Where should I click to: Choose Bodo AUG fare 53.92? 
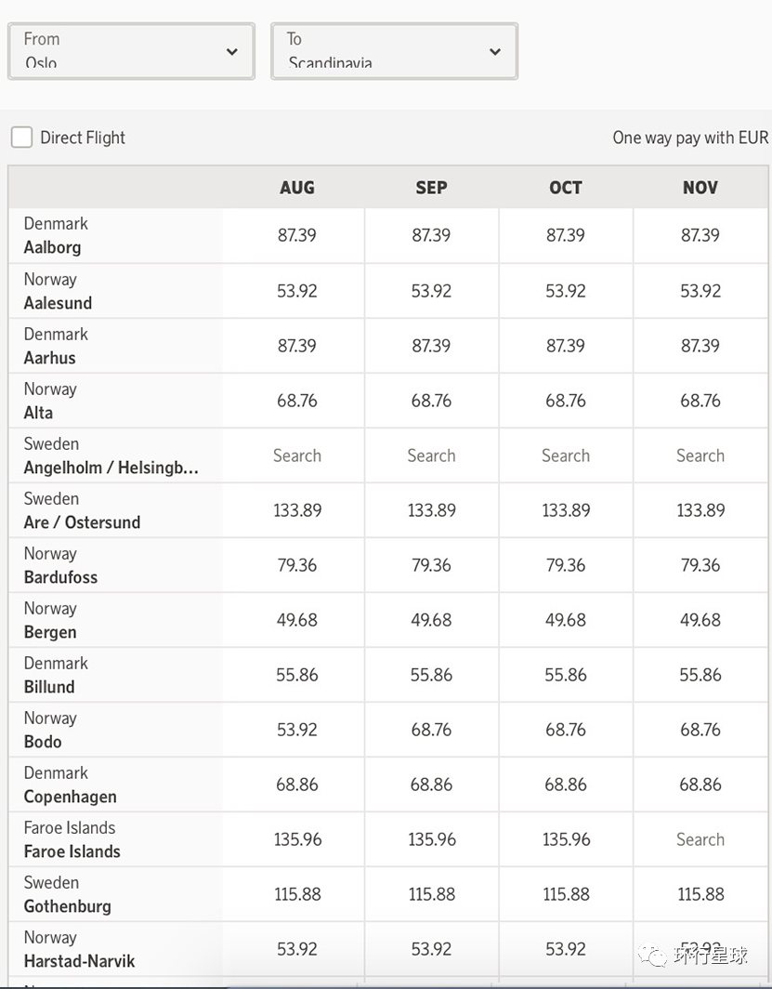click(297, 730)
